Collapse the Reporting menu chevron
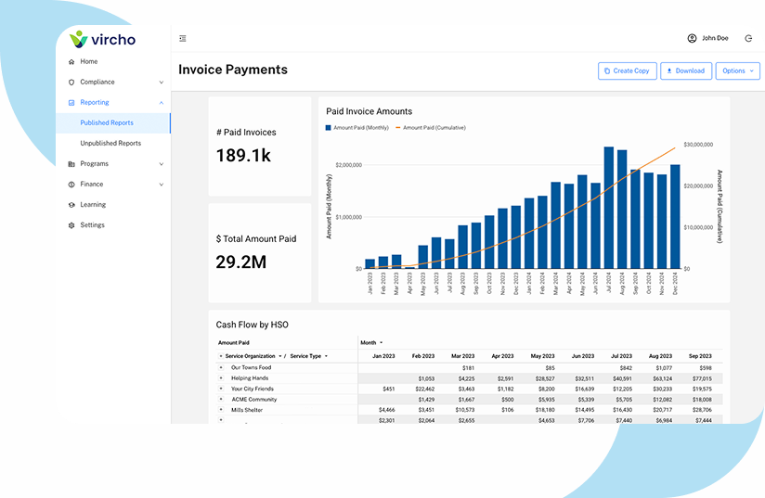The height and width of the screenshot is (498, 765). tap(161, 103)
